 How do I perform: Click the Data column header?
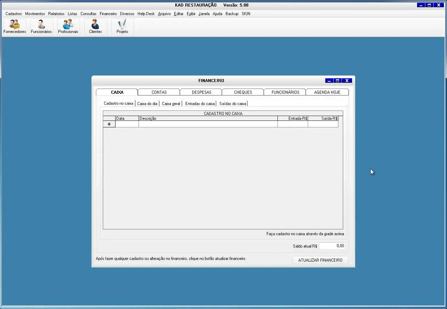tap(127, 118)
